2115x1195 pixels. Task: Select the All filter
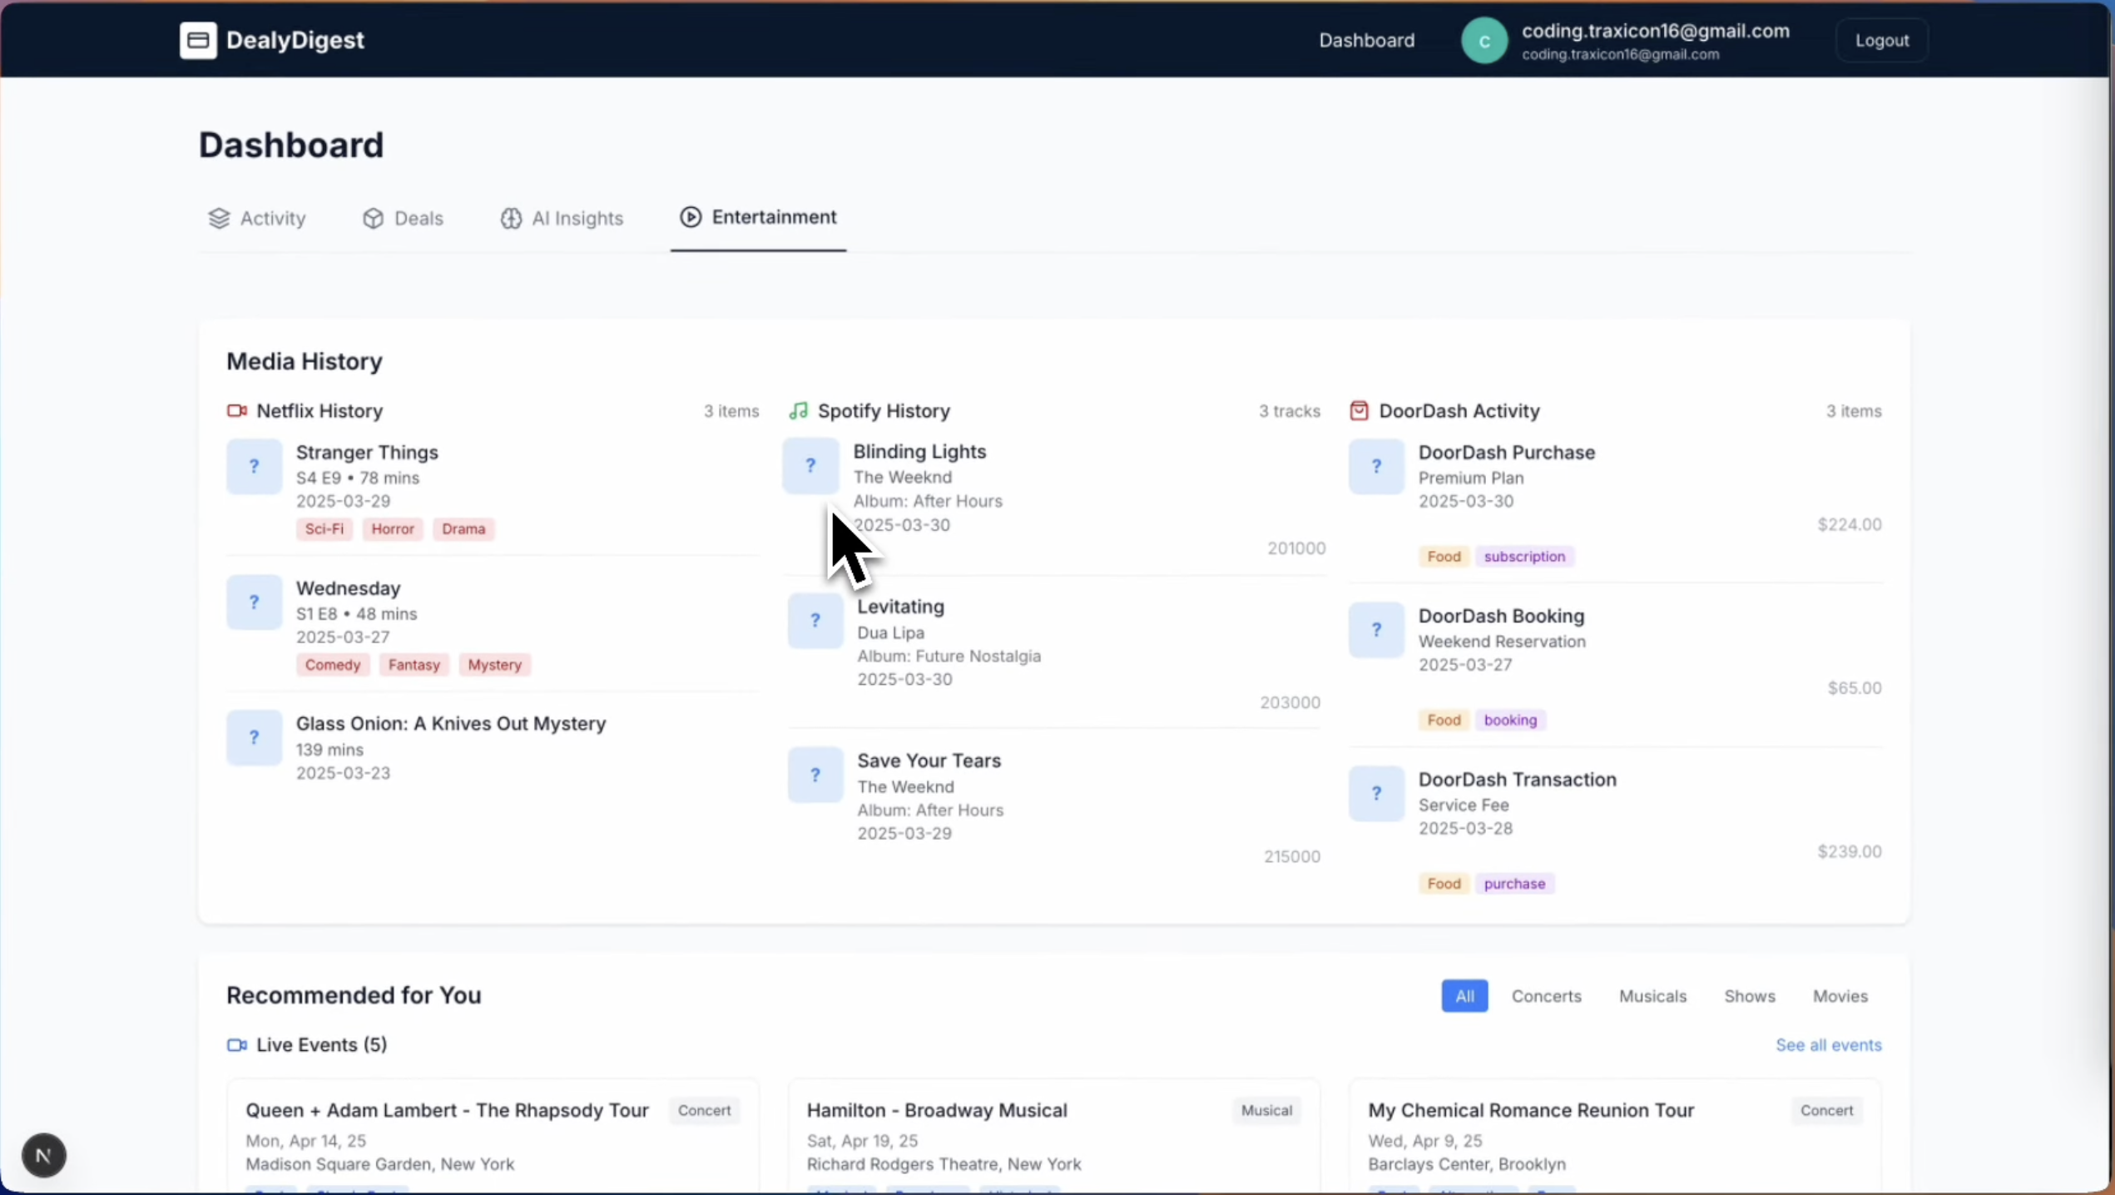point(1464,996)
